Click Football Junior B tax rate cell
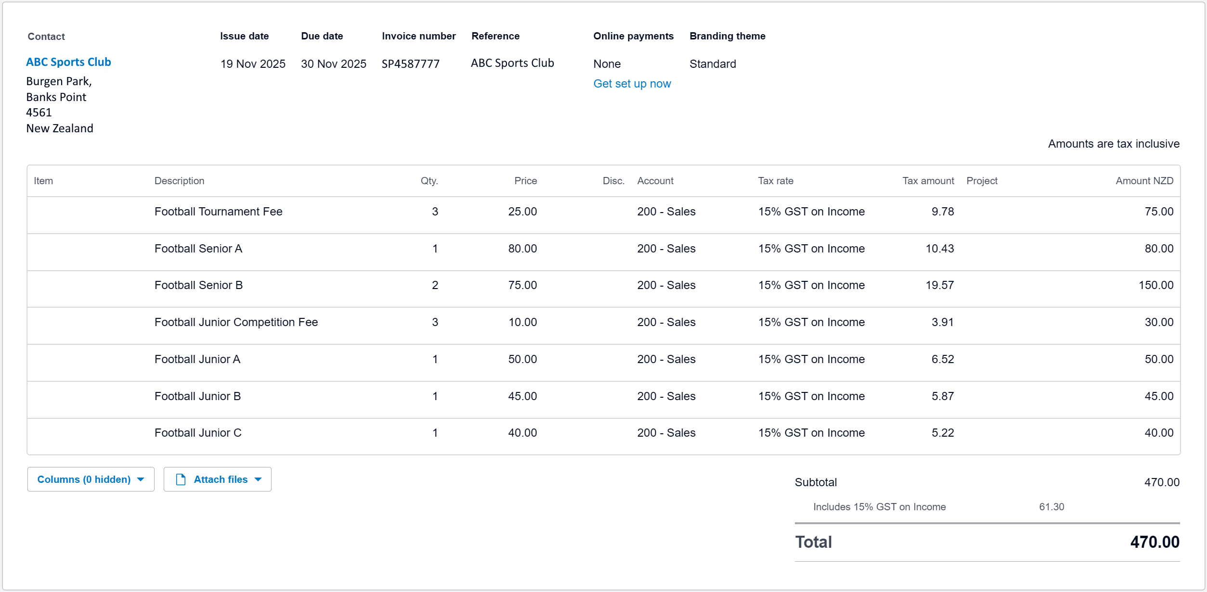This screenshot has height=592, width=1207. (x=811, y=396)
